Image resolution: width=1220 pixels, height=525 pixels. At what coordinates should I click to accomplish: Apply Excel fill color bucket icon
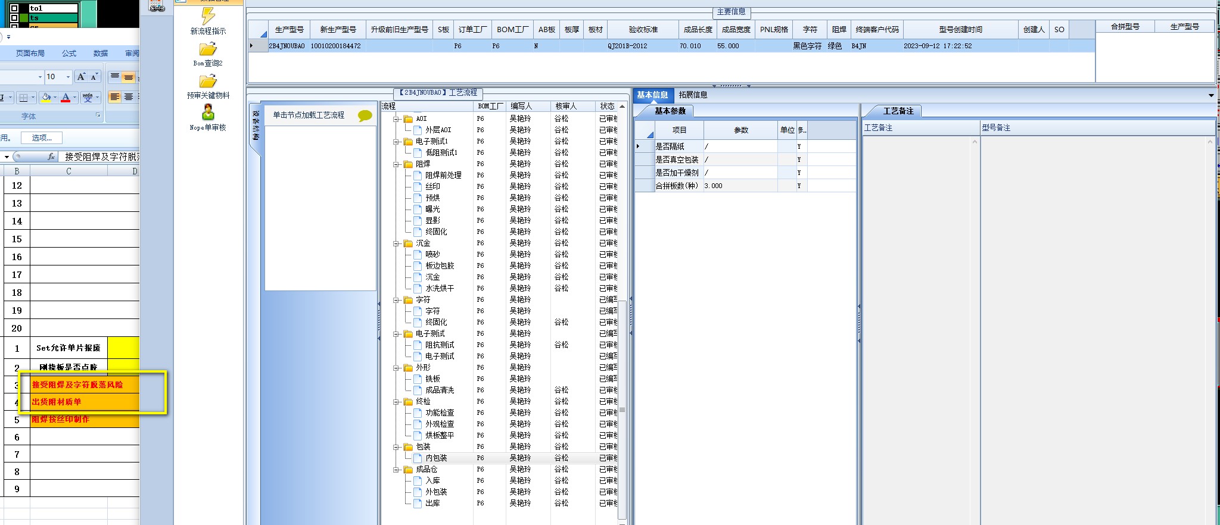(46, 97)
